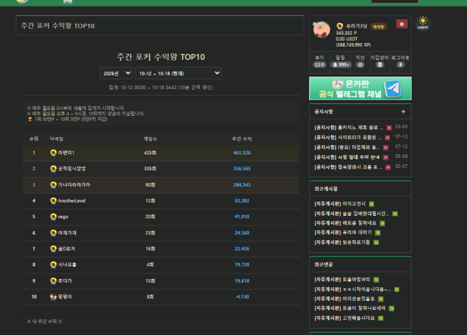
Task: Open the 쪽지 envelope message icon
Action: [319, 65]
